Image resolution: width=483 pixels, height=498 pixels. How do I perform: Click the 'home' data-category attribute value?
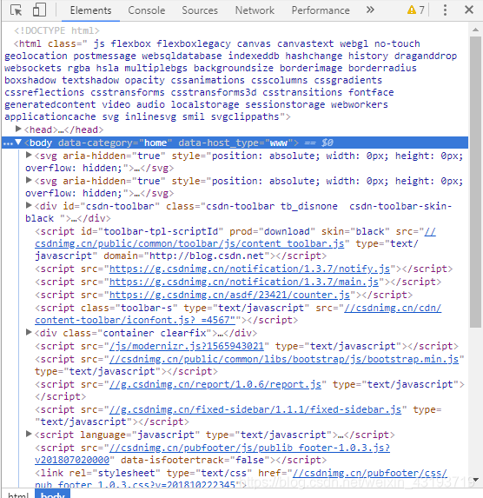point(155,143)
